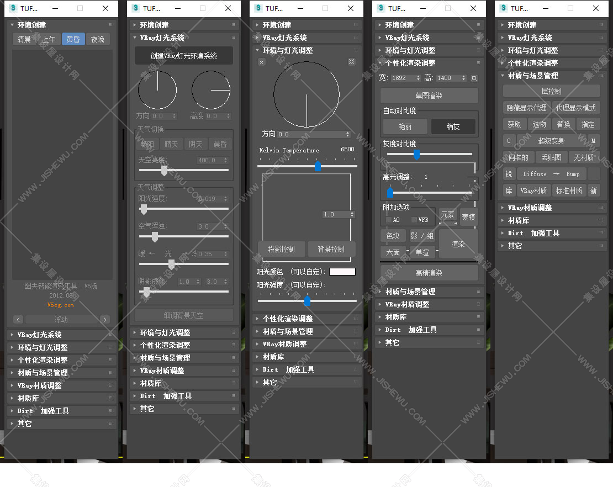Click the 灰度对比度 slider handle

[417, 155]
